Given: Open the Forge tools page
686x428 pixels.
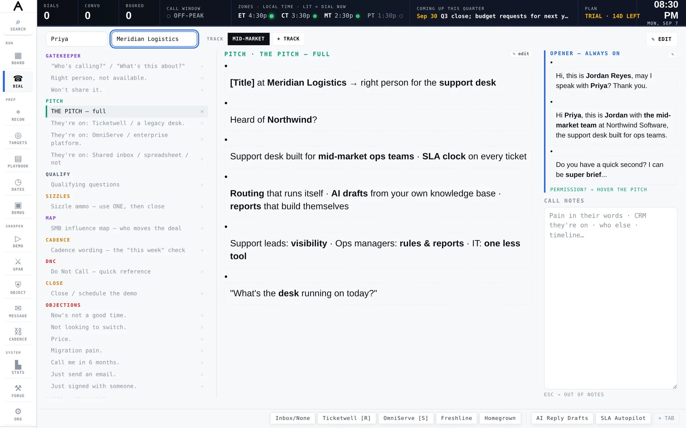Looking at the screenshot, I should [x=18, y=391].
